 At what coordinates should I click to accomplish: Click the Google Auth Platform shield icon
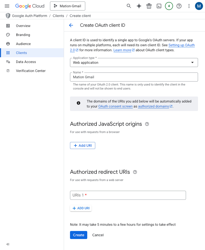point(8,16)
